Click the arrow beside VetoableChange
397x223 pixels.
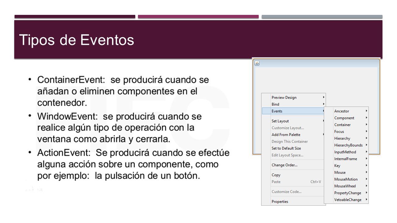[x=366, y=199]
